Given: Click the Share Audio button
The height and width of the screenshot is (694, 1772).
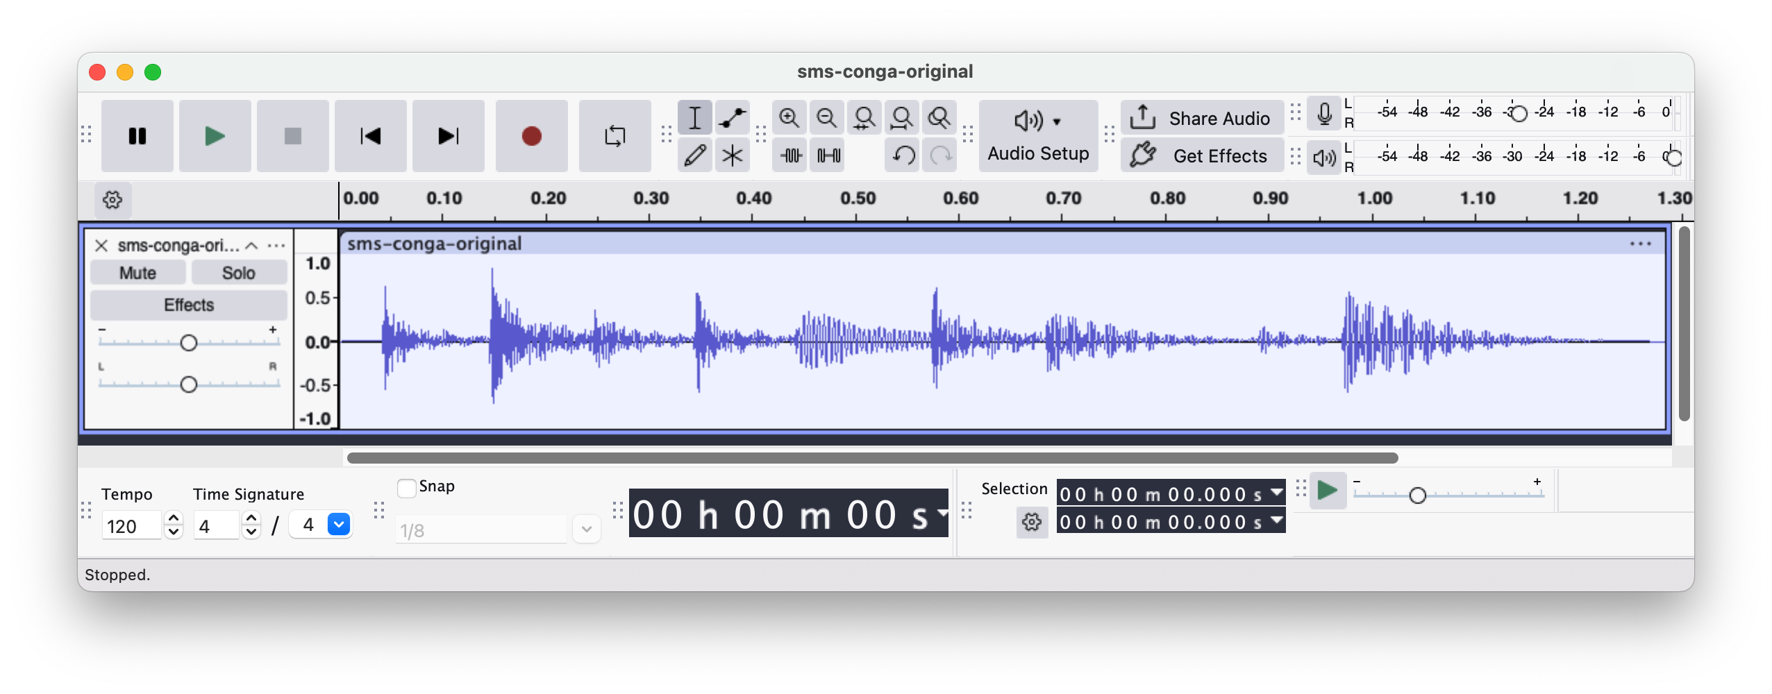Looking at the screenshot, I should pos(1203,118).
